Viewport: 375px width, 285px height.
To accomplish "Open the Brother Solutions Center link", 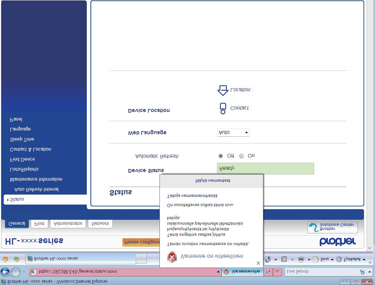I will [332, 227].
